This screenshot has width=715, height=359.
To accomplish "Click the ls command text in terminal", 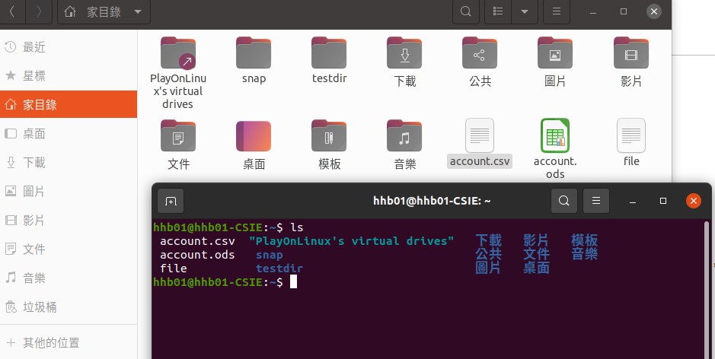I will [x=297, y=227].
